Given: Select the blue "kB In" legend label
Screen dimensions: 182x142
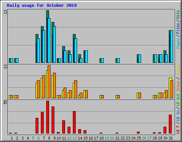Looking at the screenshot, I should coord(178,115).
